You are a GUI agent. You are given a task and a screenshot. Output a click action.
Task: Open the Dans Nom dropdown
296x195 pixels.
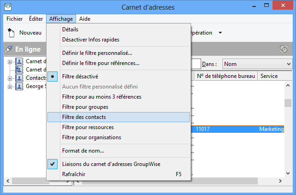[x=257, y=64]
